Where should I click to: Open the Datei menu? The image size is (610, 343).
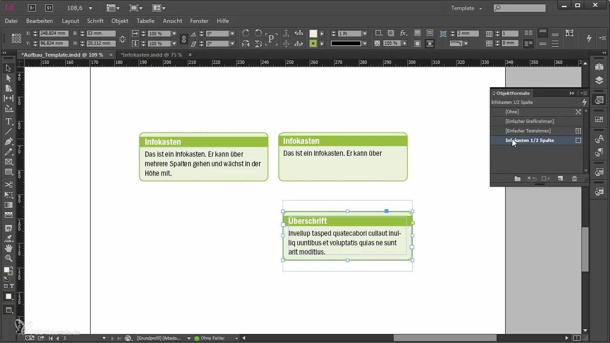click(x=11, y=21)
